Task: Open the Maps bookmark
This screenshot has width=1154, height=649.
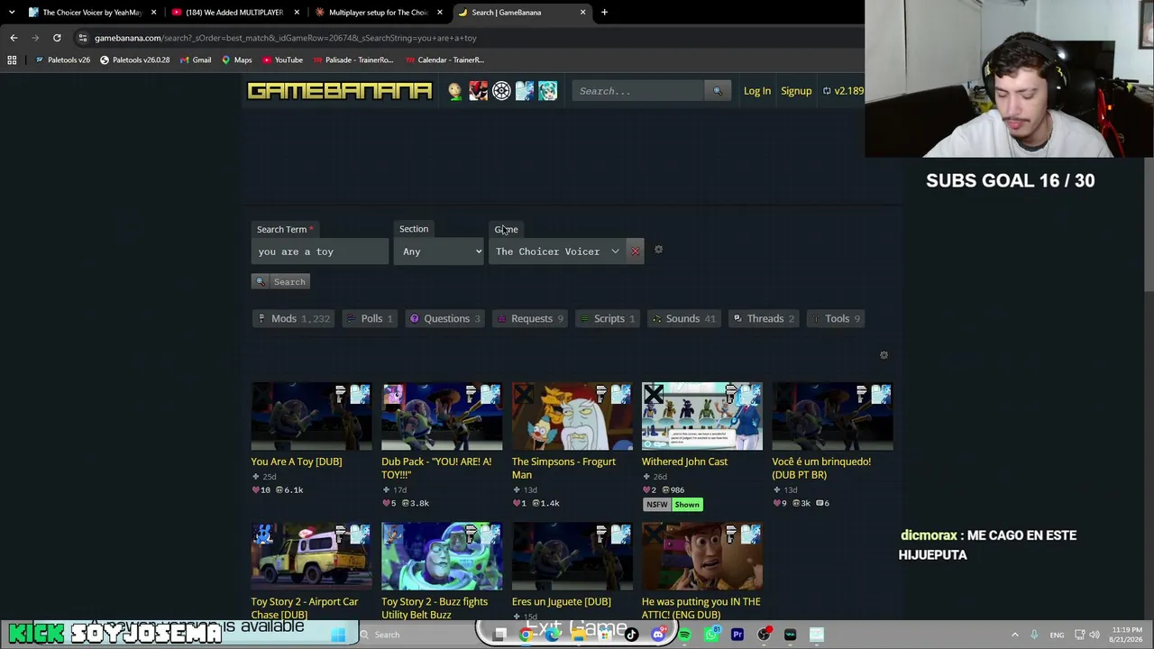Action: 237,60
